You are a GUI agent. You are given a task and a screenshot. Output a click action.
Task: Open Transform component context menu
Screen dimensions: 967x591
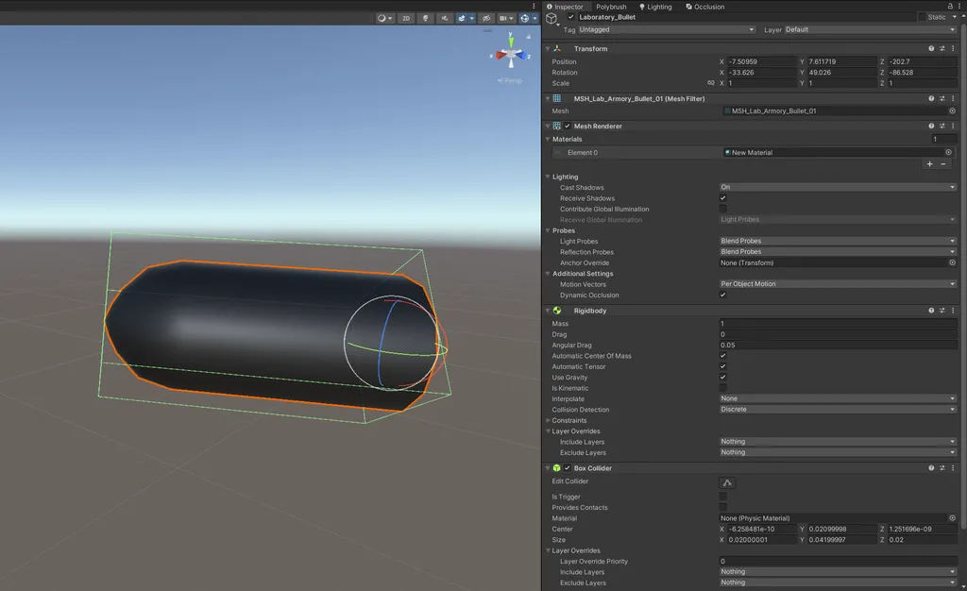coord(953,48)
